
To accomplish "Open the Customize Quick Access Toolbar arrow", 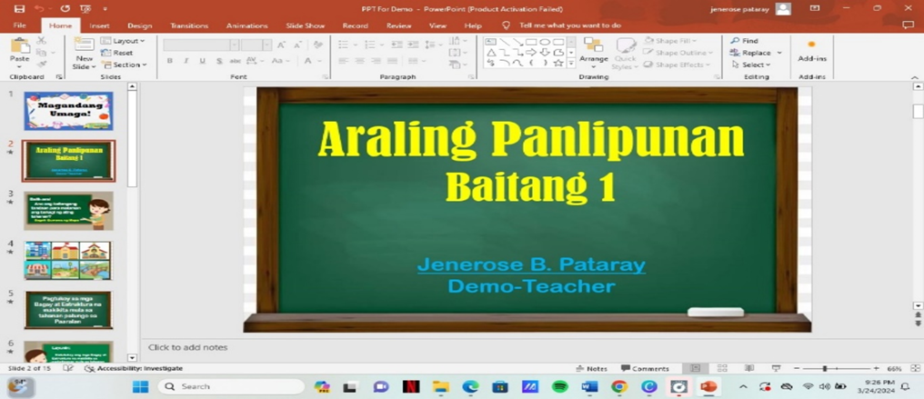I will [x=105, y=9].
